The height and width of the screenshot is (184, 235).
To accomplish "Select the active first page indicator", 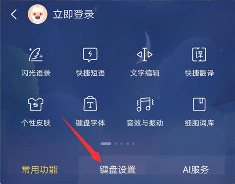I will (106, 144).
